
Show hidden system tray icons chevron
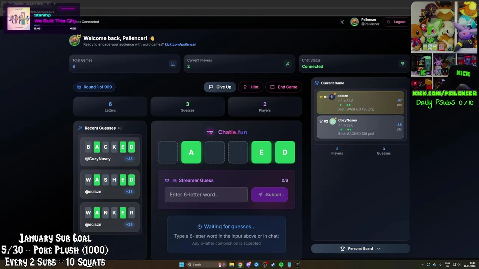click(x=422, y=265)
